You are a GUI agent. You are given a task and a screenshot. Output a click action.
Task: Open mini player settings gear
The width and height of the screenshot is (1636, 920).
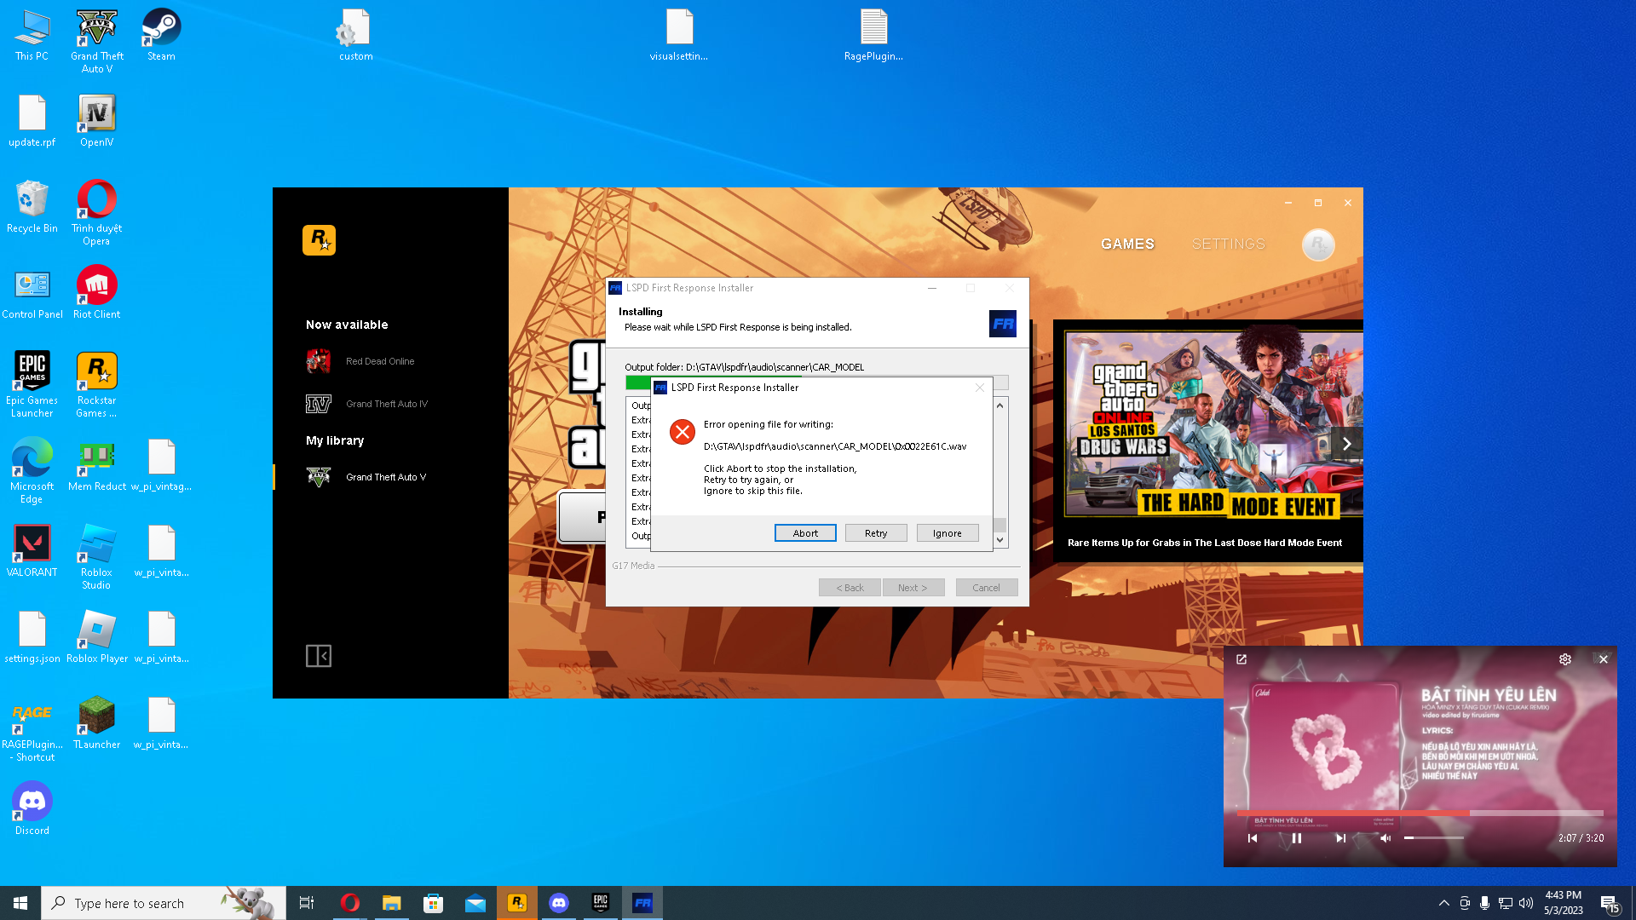(x=1565, y=659)
